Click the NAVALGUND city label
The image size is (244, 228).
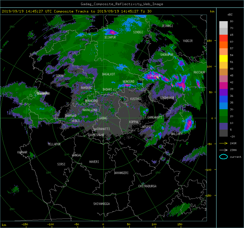(x=90, y=110)
